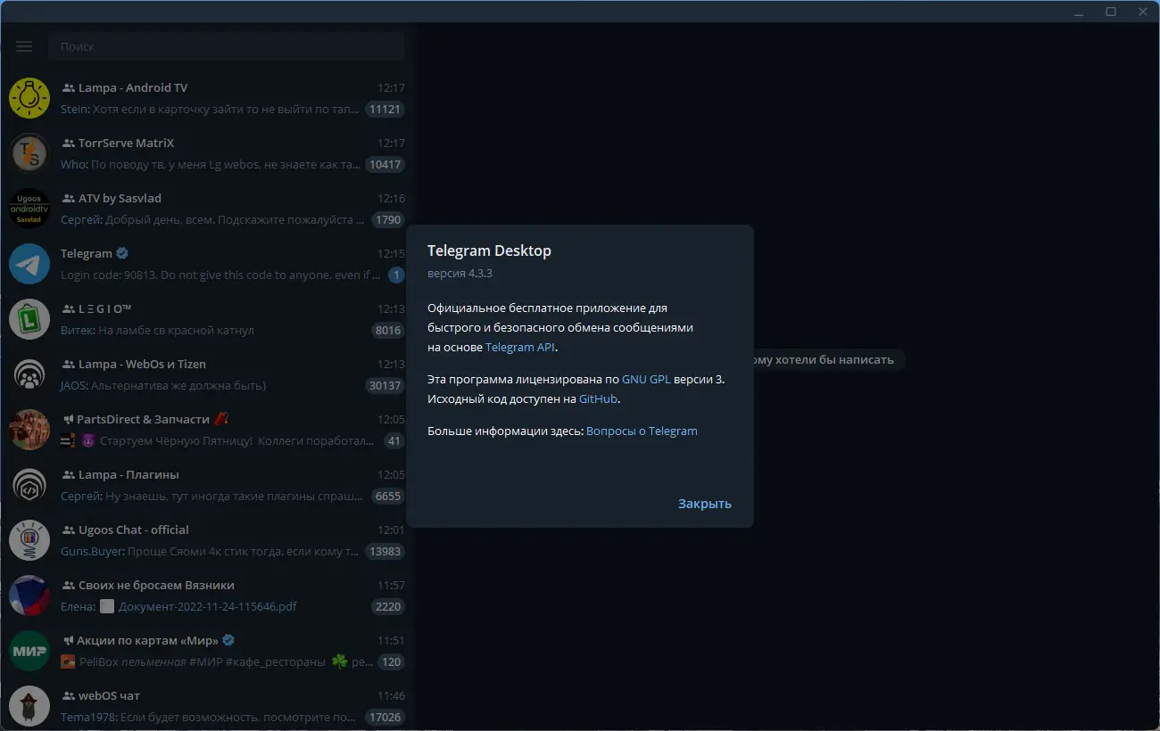Screen dimensions: 1160x731
Task: Click 11:57 timestamp of Вязники chat
Action: (391, 585)
